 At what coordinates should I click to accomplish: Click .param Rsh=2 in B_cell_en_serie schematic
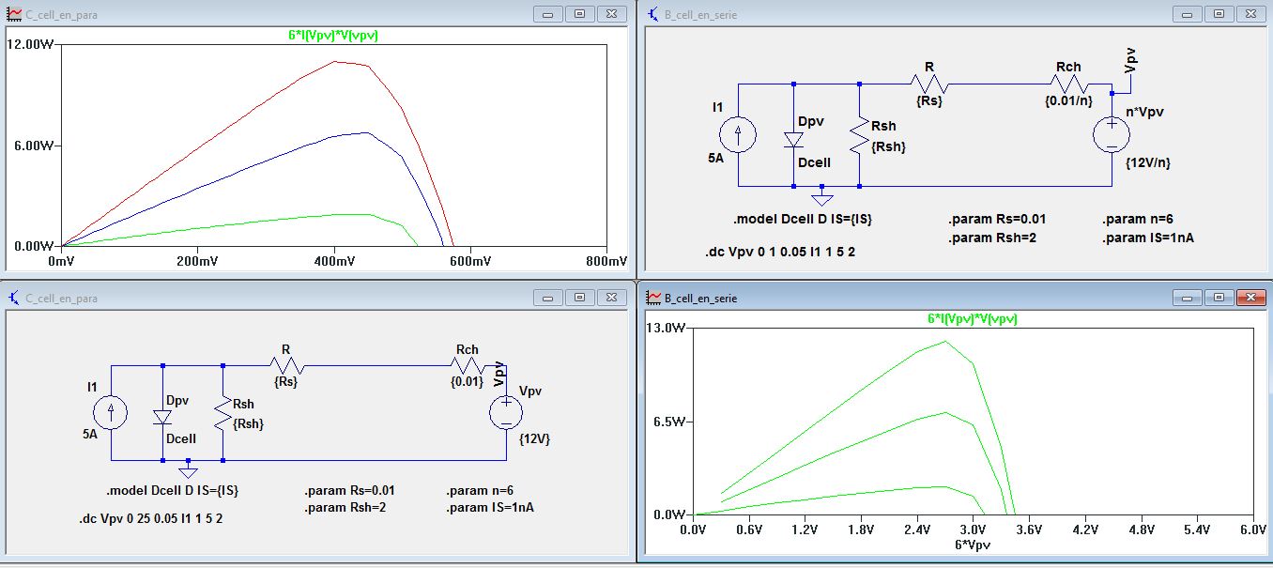pyautogui.click(x=991, y=238)
